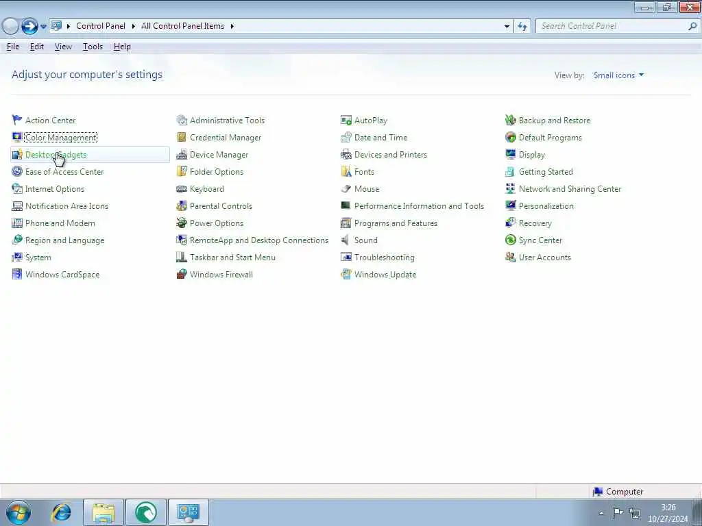Image resolution: width=702 pixels, height=526 pixels.
Task: Click the Refresh button beside address bar
Action: click(x=522, y=27)
